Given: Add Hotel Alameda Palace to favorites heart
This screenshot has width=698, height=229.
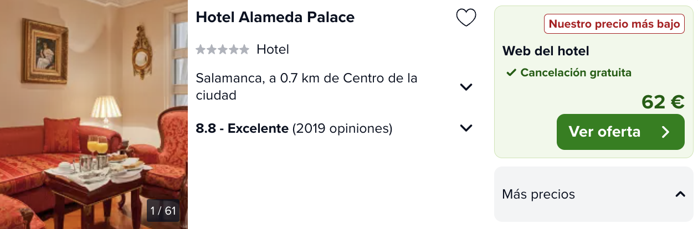Looking at the screenshot, I should [x=466, y=18].
